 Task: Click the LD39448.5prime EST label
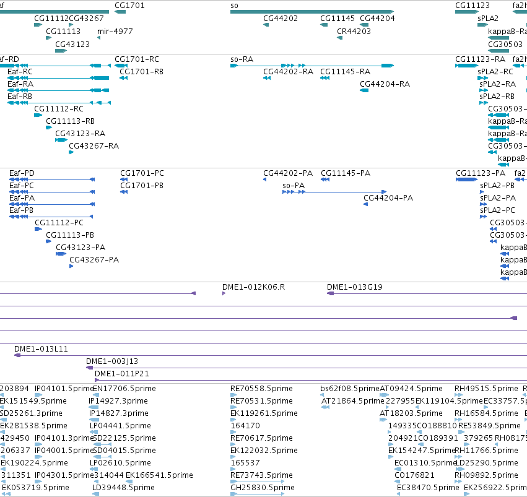click(x=123, y=488)
